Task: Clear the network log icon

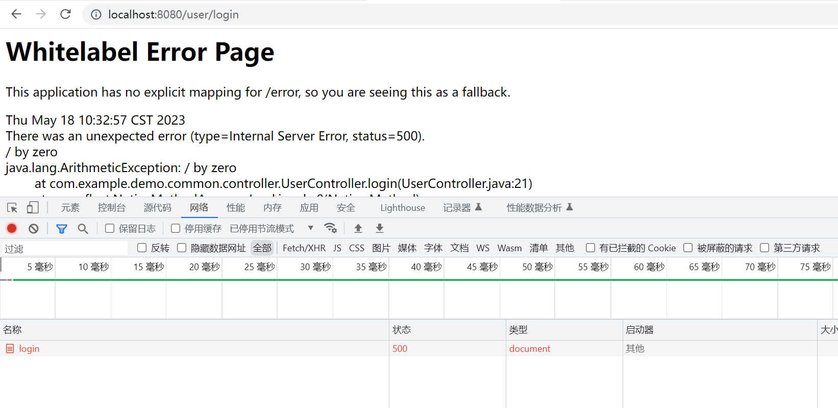Action: click(x=34, y=228)
